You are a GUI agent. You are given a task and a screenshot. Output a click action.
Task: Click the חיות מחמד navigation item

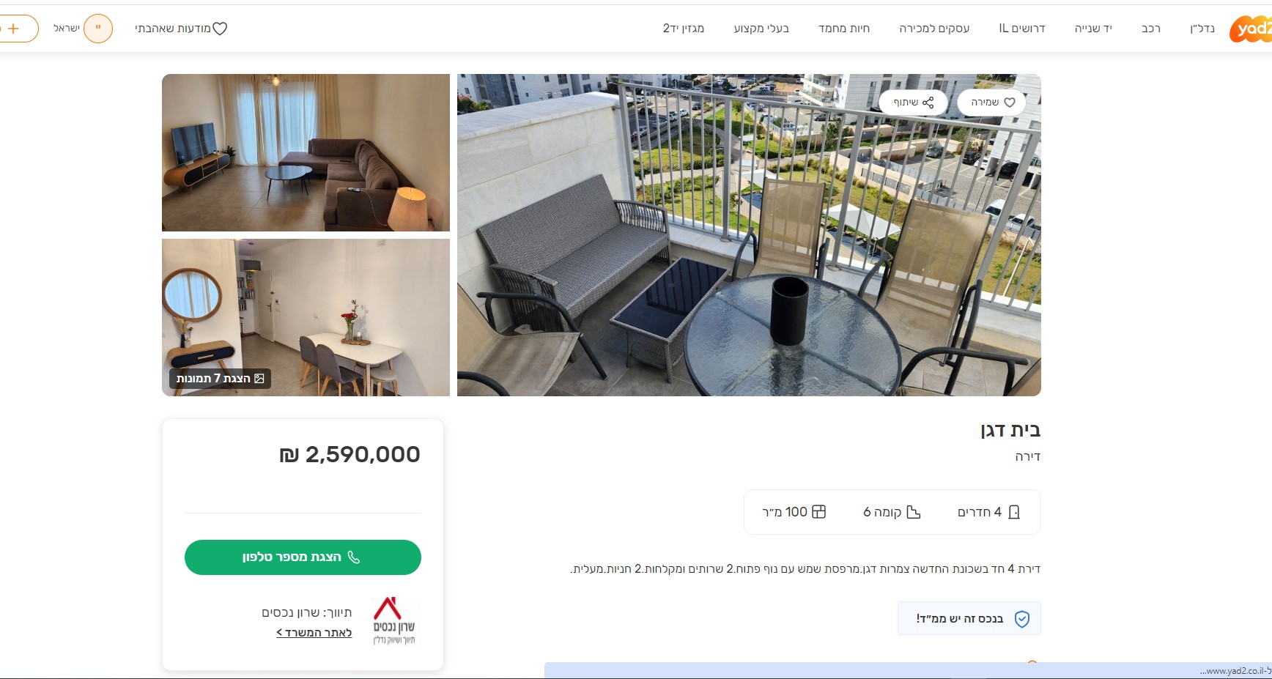[844, 29]
